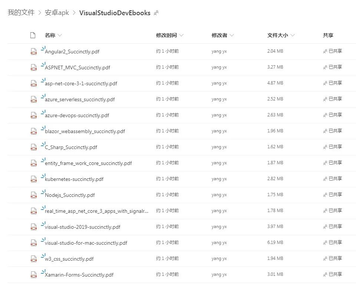This screenshot has width=356, height=284.
Task: Expand 名称 column sort dropdown
Action: coord(60,35)
